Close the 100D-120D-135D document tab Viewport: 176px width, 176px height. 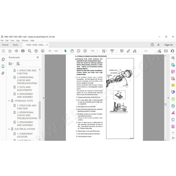[47, 45]
